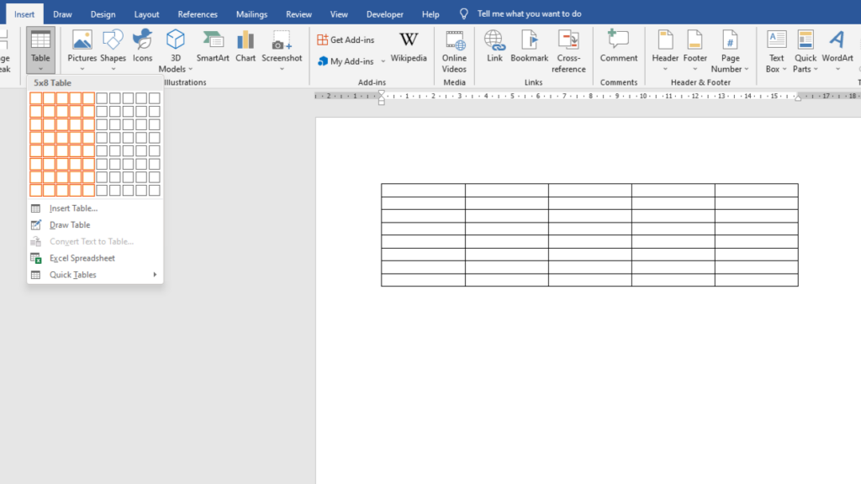Insert WordArt
This screenshot has width=861, height=484.
[837, 50]
